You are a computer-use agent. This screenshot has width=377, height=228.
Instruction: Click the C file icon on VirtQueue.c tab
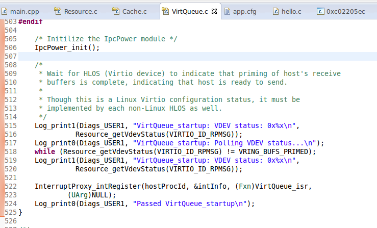coord(167,11)
